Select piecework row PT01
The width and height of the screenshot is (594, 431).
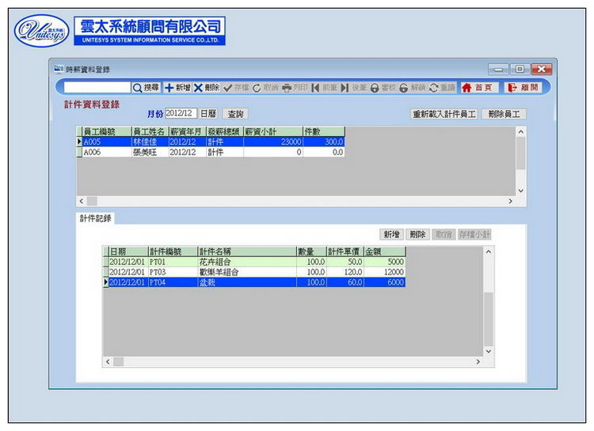click(x=254, y=262)
